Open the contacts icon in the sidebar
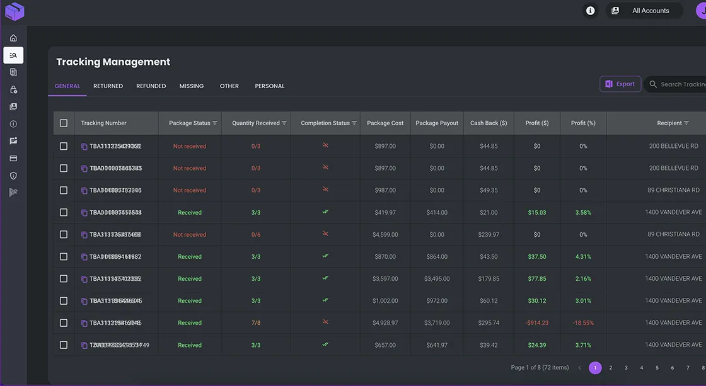 [x=13, y=106]
